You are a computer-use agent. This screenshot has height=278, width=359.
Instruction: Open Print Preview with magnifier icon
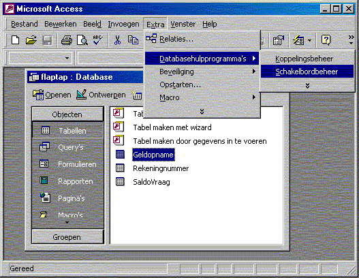pos(82,40)
